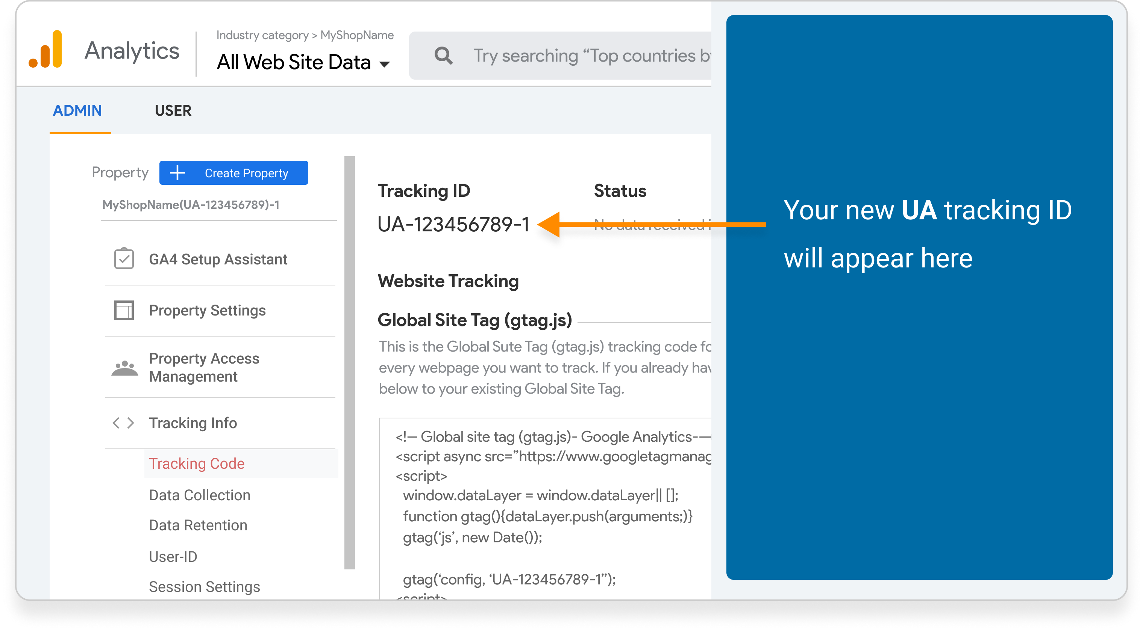Screen dimensions: 1143x631
Task: Click the UA-123456789-1 tracking ID value
Action: click(453, 224)
